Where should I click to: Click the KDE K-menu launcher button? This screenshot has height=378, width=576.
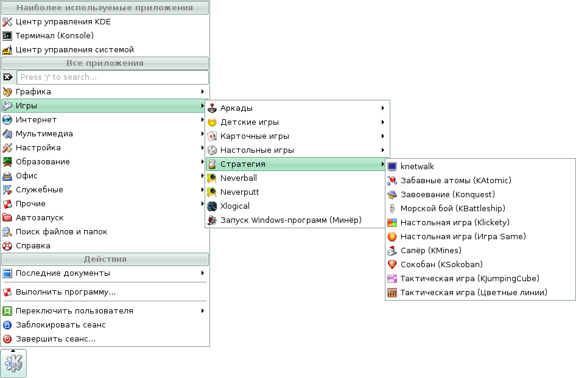pyautogui.click(x=13, y=363)
